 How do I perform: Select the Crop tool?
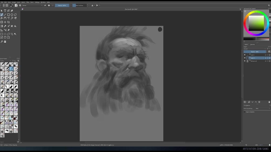tap(8, 22)
